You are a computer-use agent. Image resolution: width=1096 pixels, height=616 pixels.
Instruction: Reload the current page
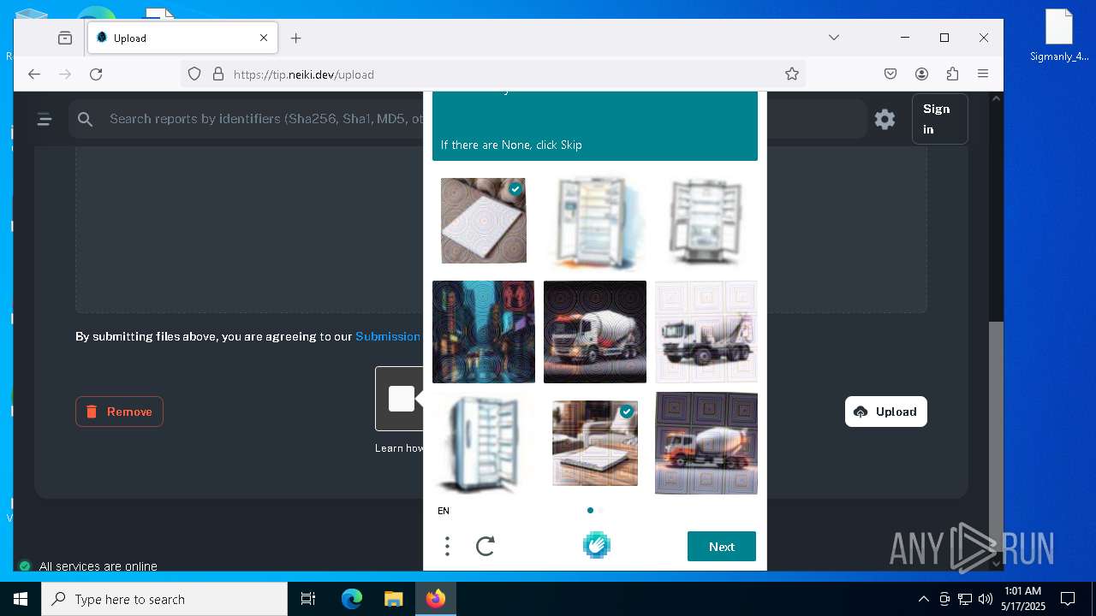pos(96,74)
